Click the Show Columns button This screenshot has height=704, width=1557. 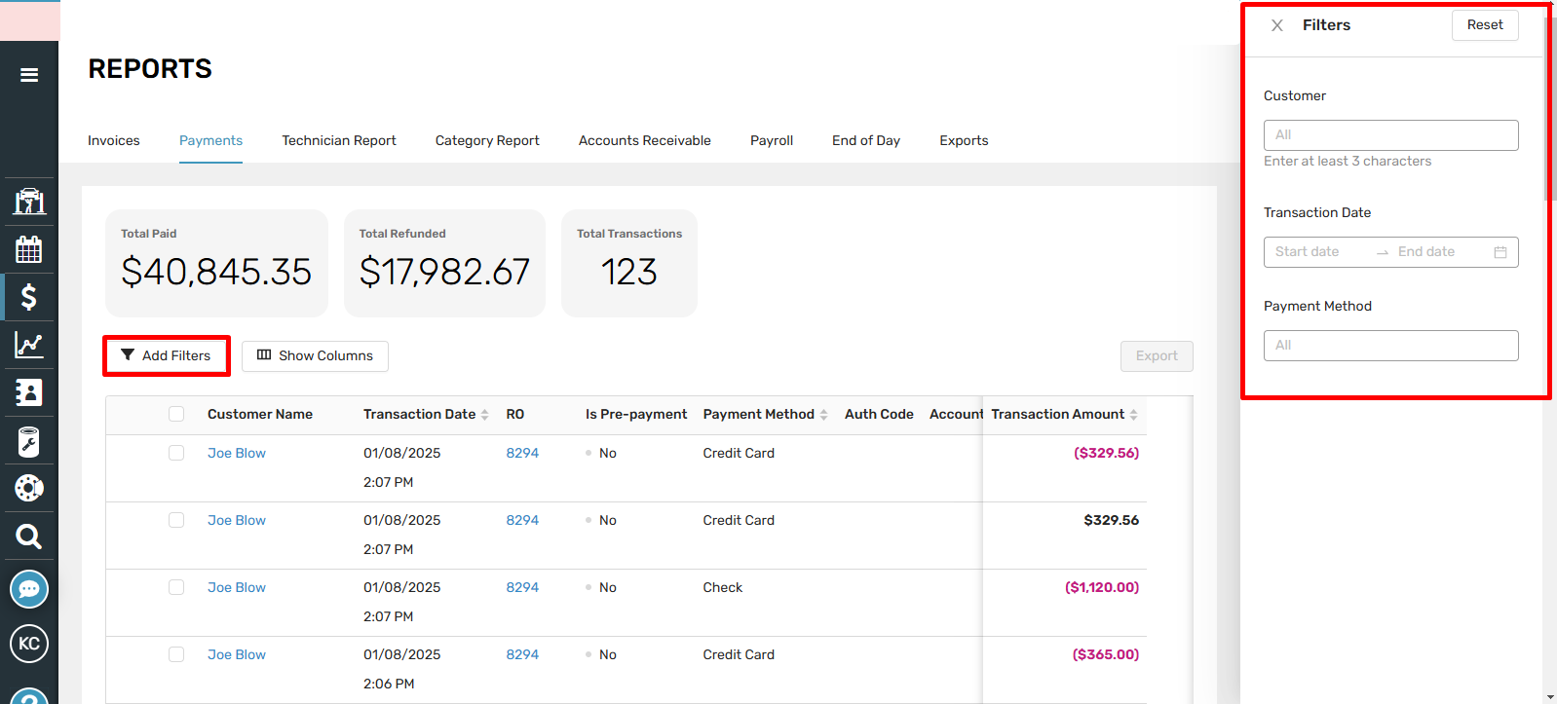click(x=315, y=356)
